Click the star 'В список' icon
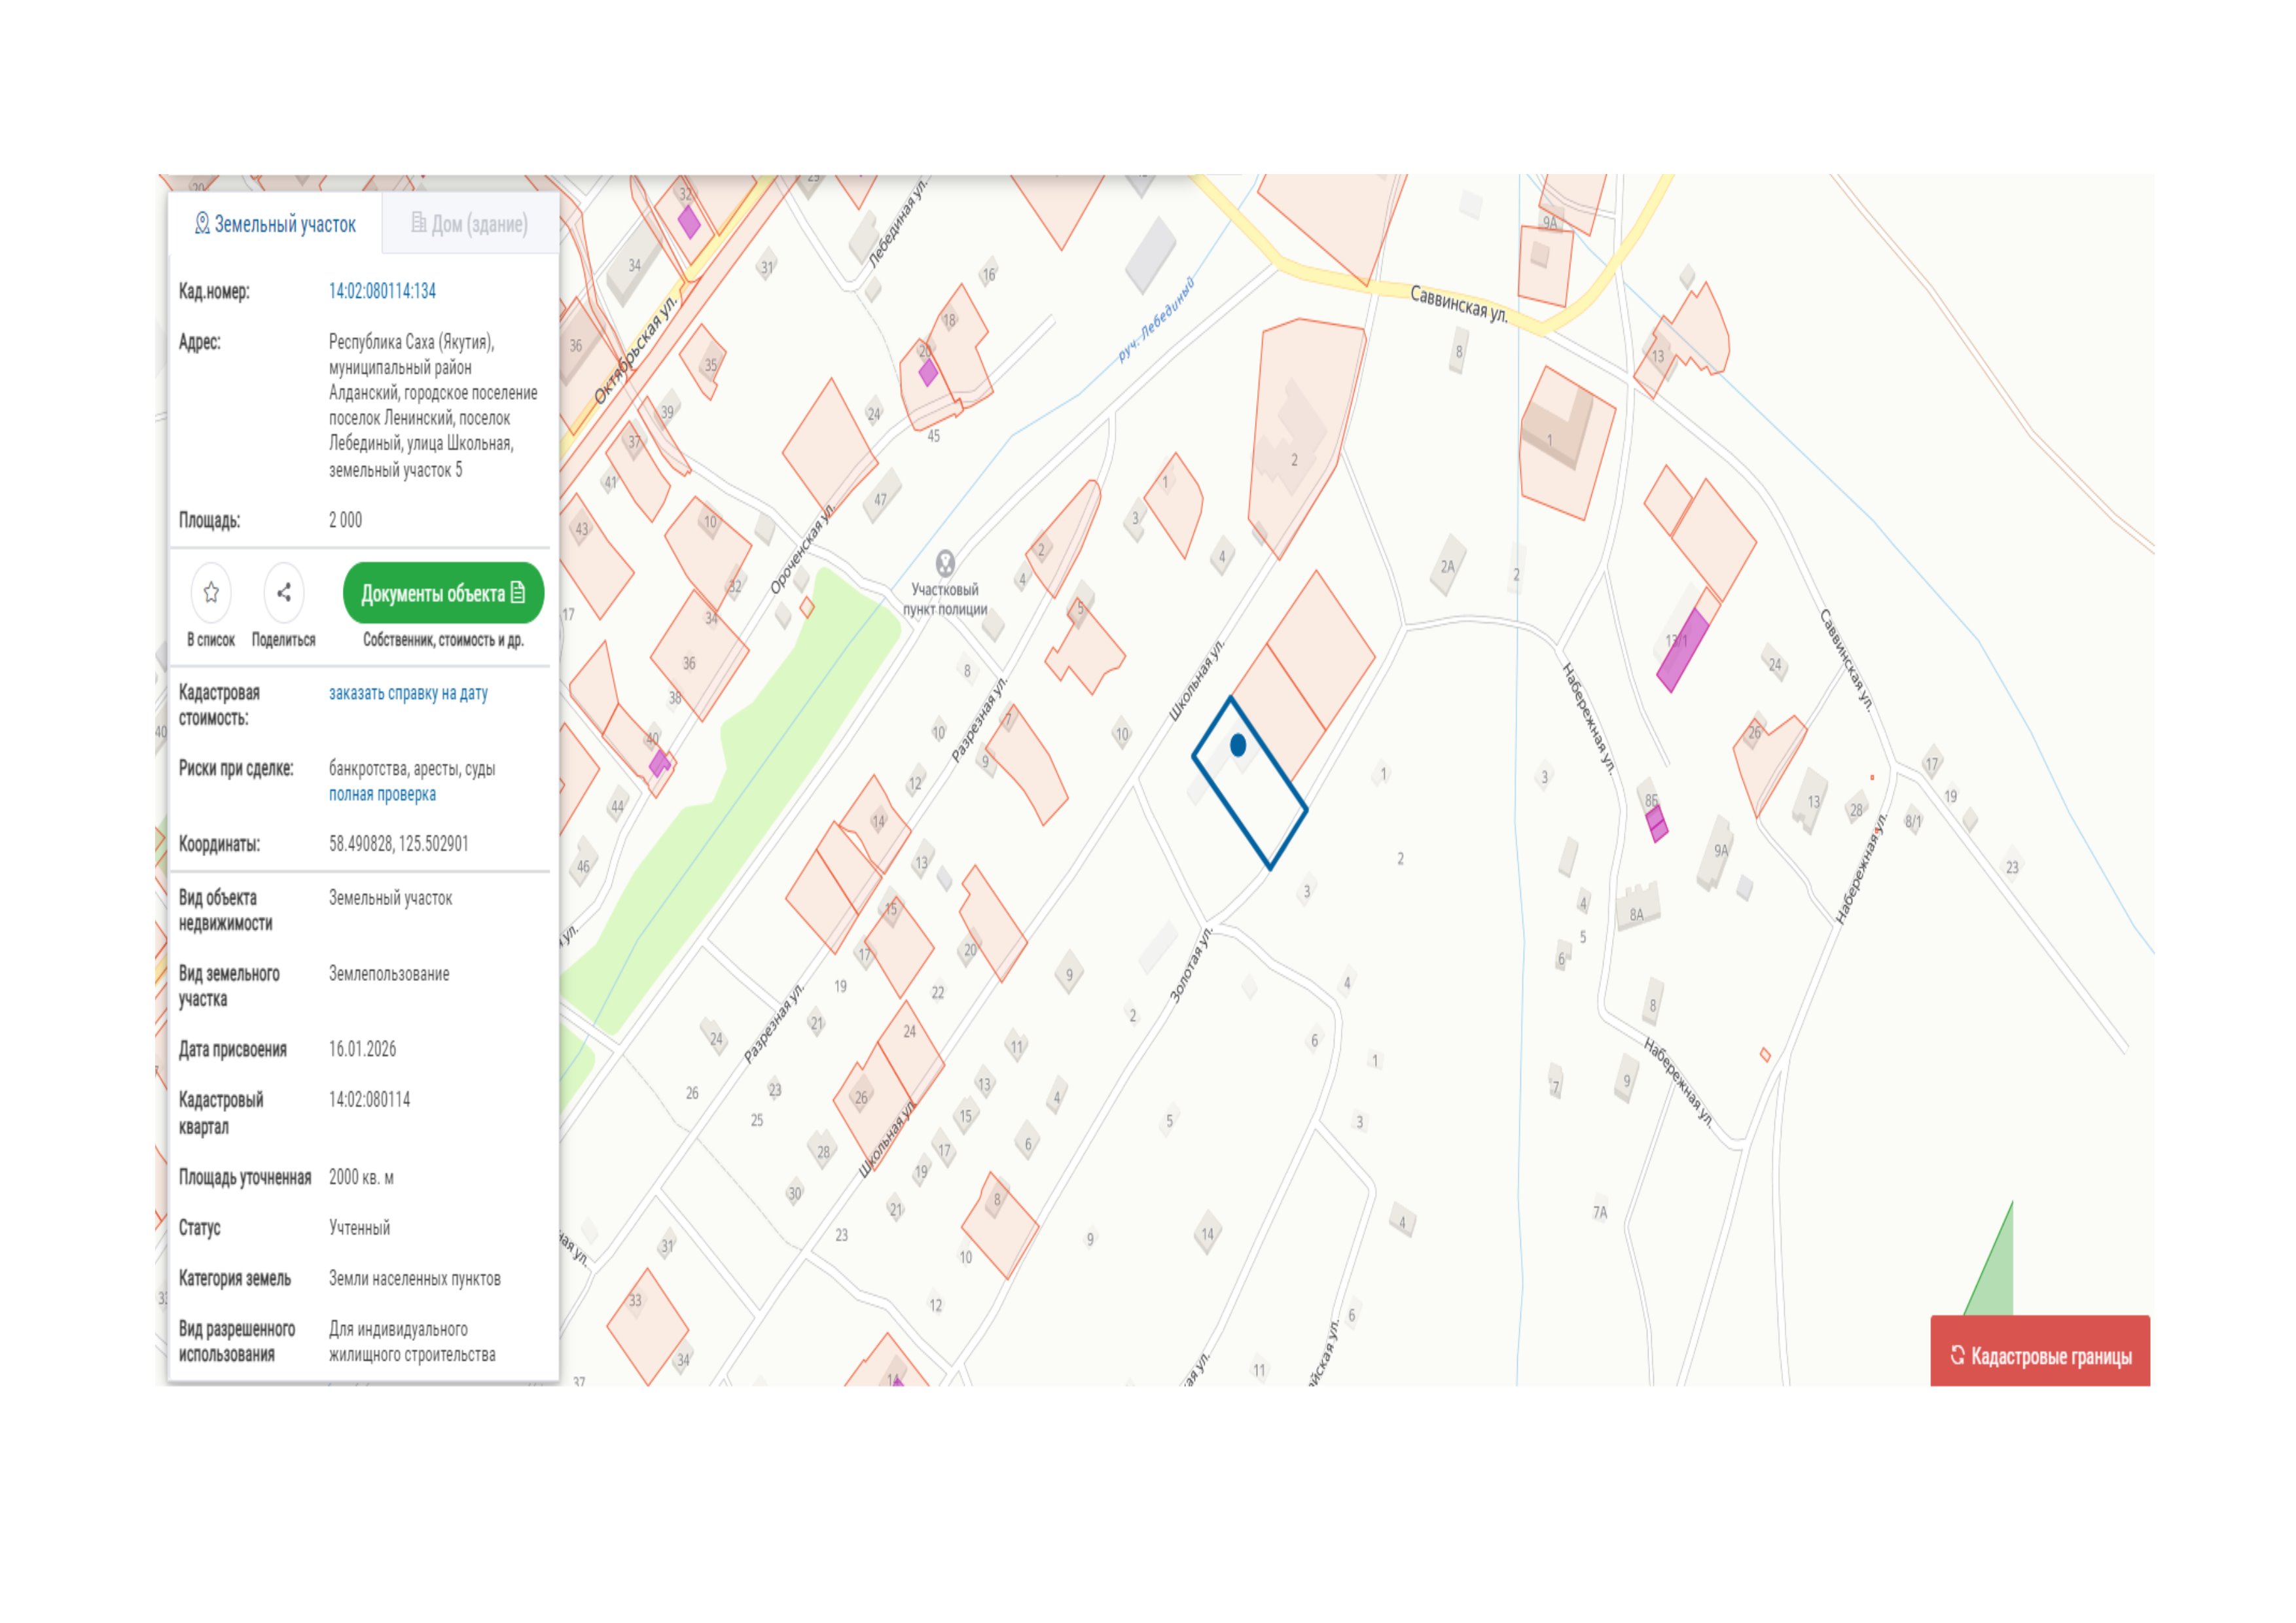 coord(211,593)
